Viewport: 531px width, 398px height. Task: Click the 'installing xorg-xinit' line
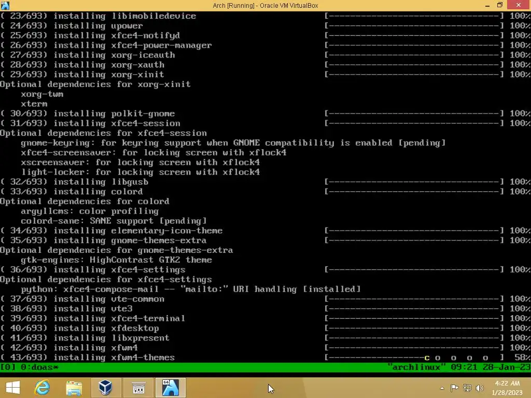pyautogui.click(x=82, y=75)
